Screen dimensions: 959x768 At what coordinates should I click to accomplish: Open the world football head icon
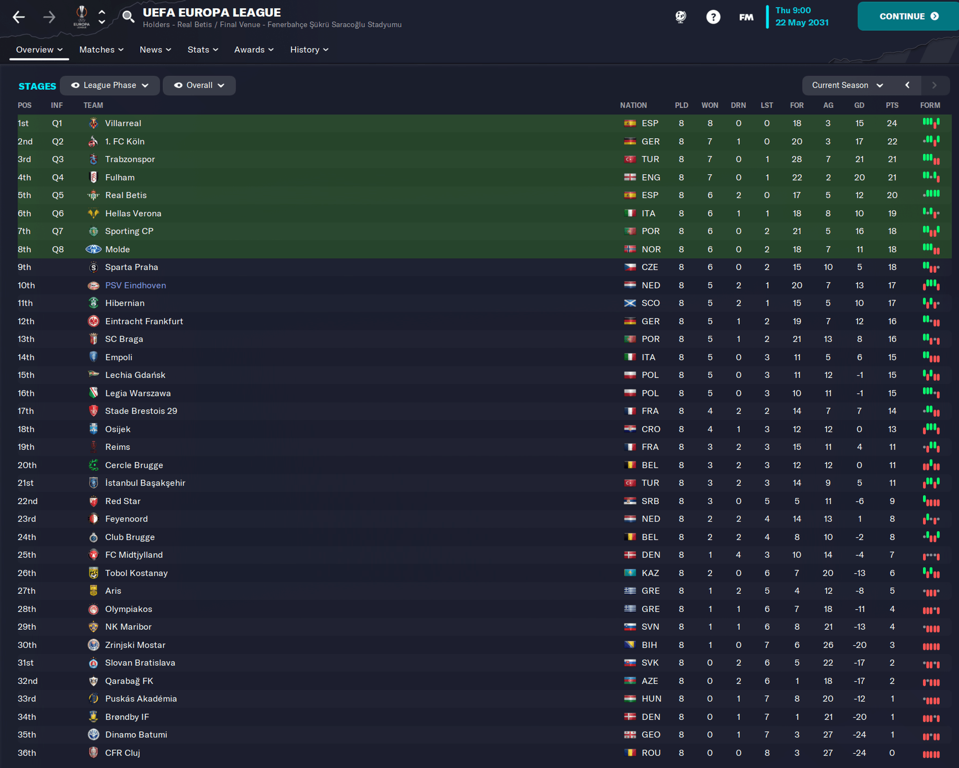tap(681, 17)
